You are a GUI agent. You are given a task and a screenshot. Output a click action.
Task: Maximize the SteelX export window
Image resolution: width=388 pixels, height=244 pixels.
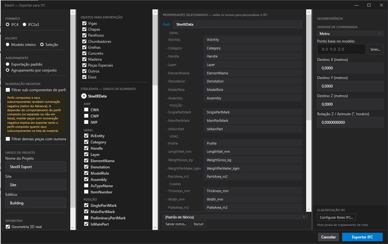pos(369,5)
